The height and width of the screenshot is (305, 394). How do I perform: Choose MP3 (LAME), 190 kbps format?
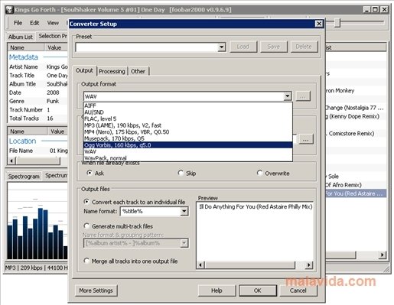point(188,125)
